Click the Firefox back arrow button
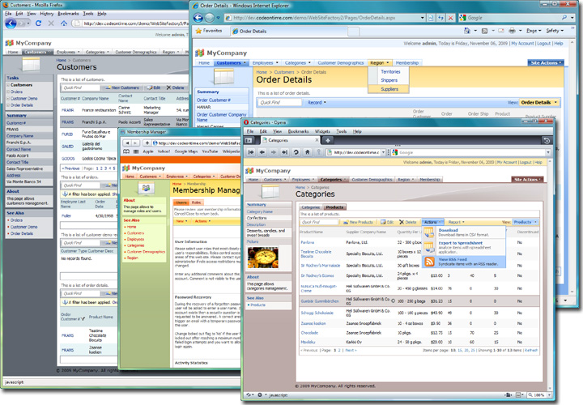Screen dimensions: 583x405 click(11, 23)
